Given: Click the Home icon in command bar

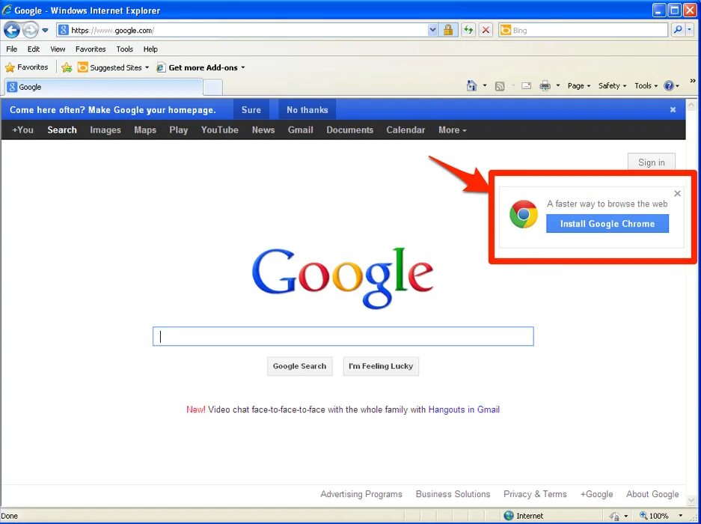Looking at the screenshot, I should (x=471, y=85).
